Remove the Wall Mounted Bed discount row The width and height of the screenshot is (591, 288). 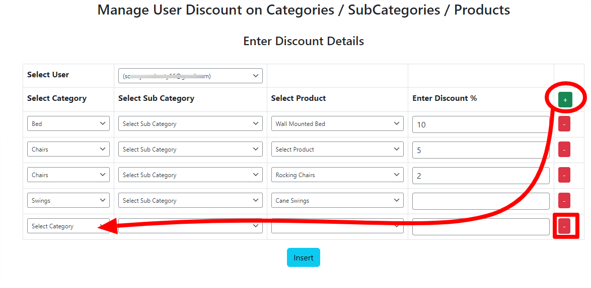click(x=564, y=124)
